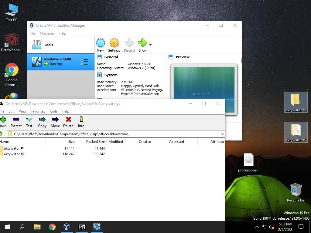Screen dimensions: 311x233
Task: Select the professiona... disc image file
Action: click(249, 163)
